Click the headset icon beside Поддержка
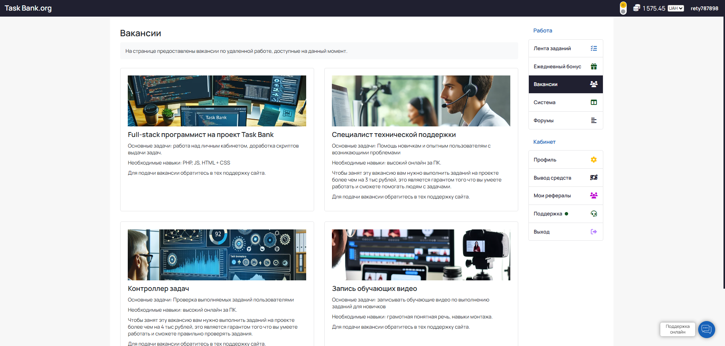 coord(593,214)
